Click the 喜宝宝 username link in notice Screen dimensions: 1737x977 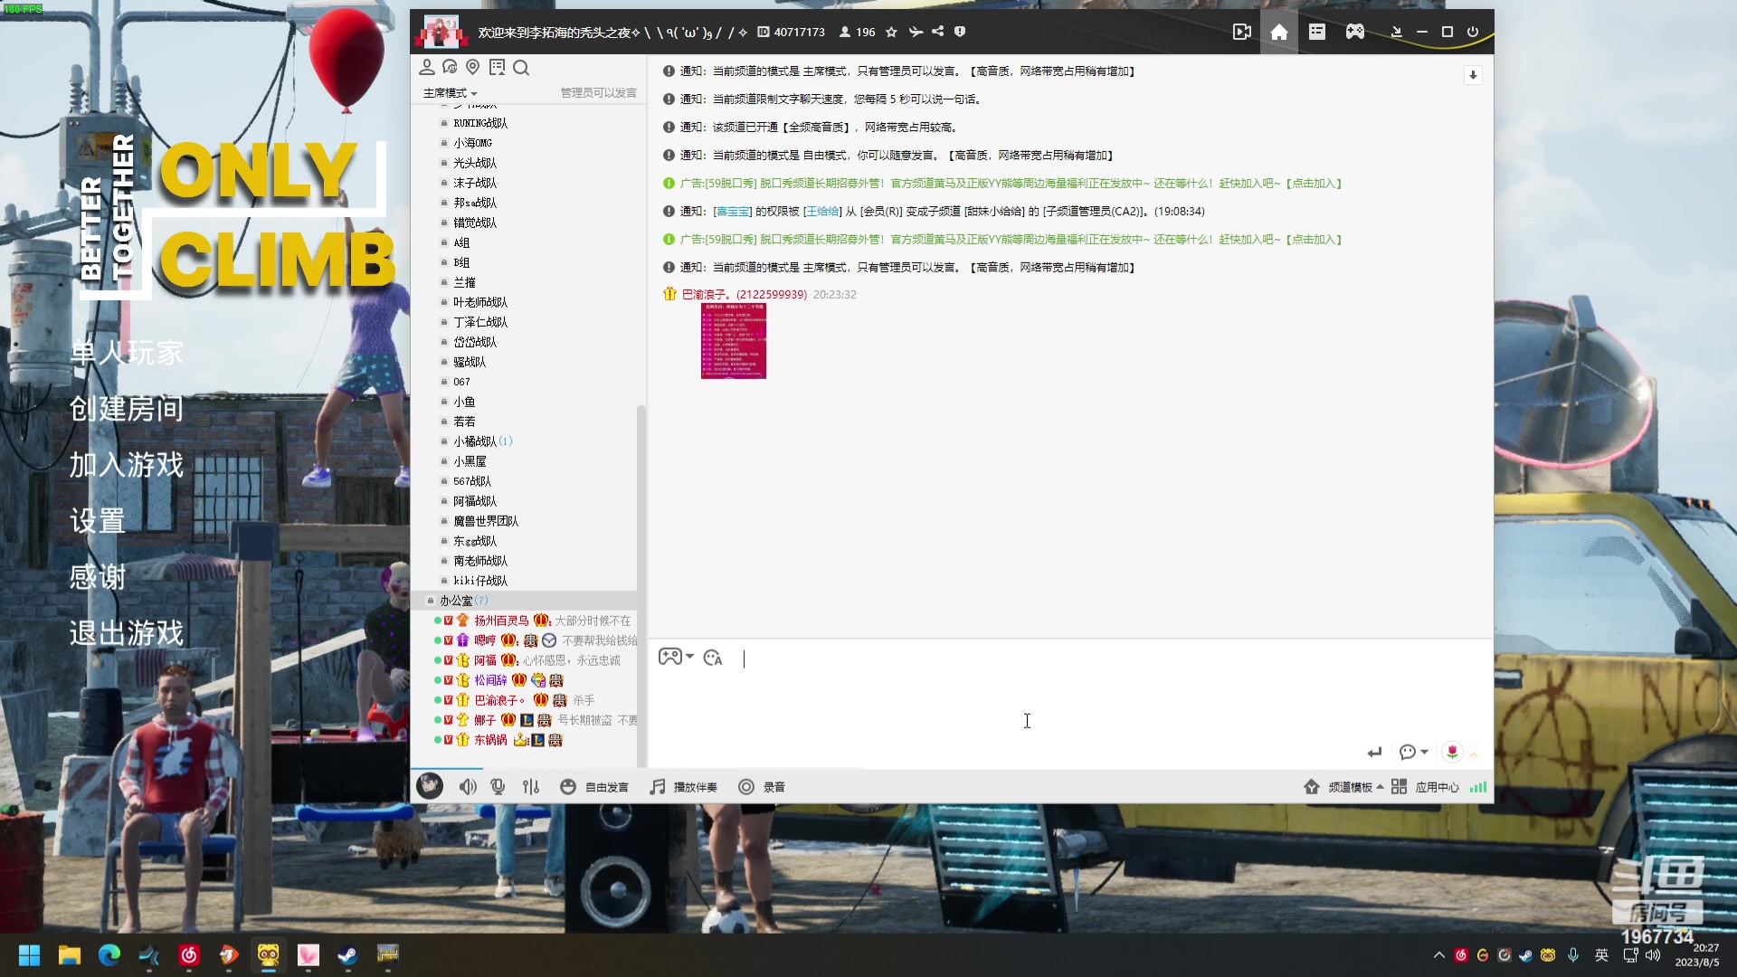click(x=733, y=212)
